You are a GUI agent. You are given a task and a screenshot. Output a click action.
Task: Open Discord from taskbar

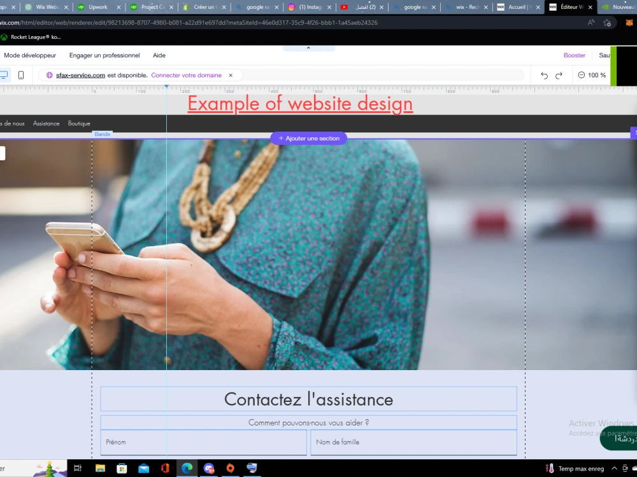pyautogui.click(x=209, y=468)
